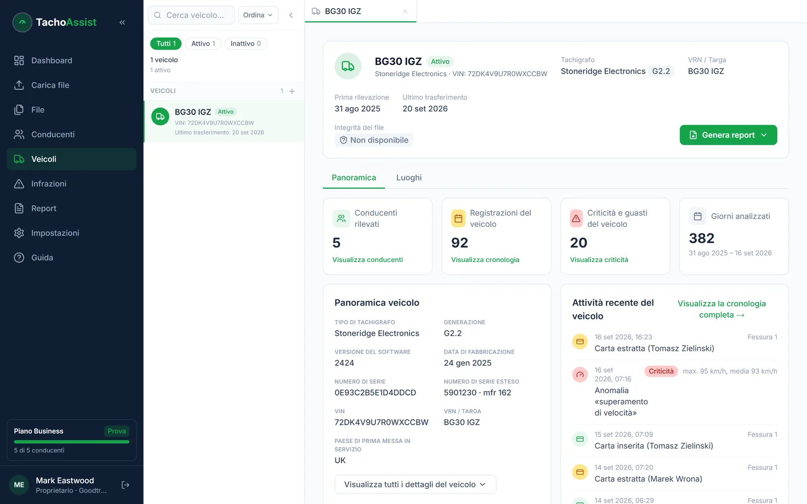
Task: Click the ME user avatar
Action: pos(19,485)
